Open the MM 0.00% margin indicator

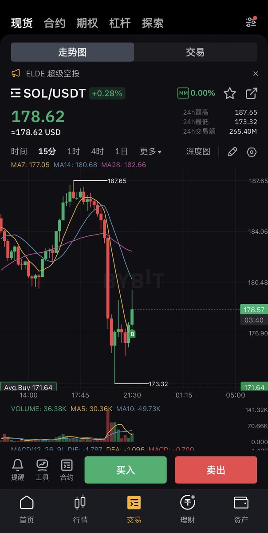pyautogui.click(x=196, y=93)
